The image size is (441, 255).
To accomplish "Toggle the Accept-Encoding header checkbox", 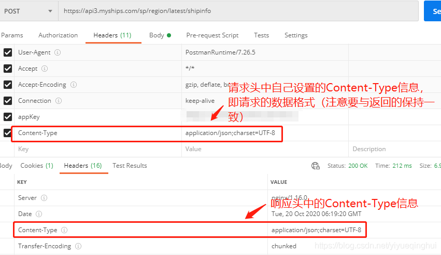I will coord(8,85).
